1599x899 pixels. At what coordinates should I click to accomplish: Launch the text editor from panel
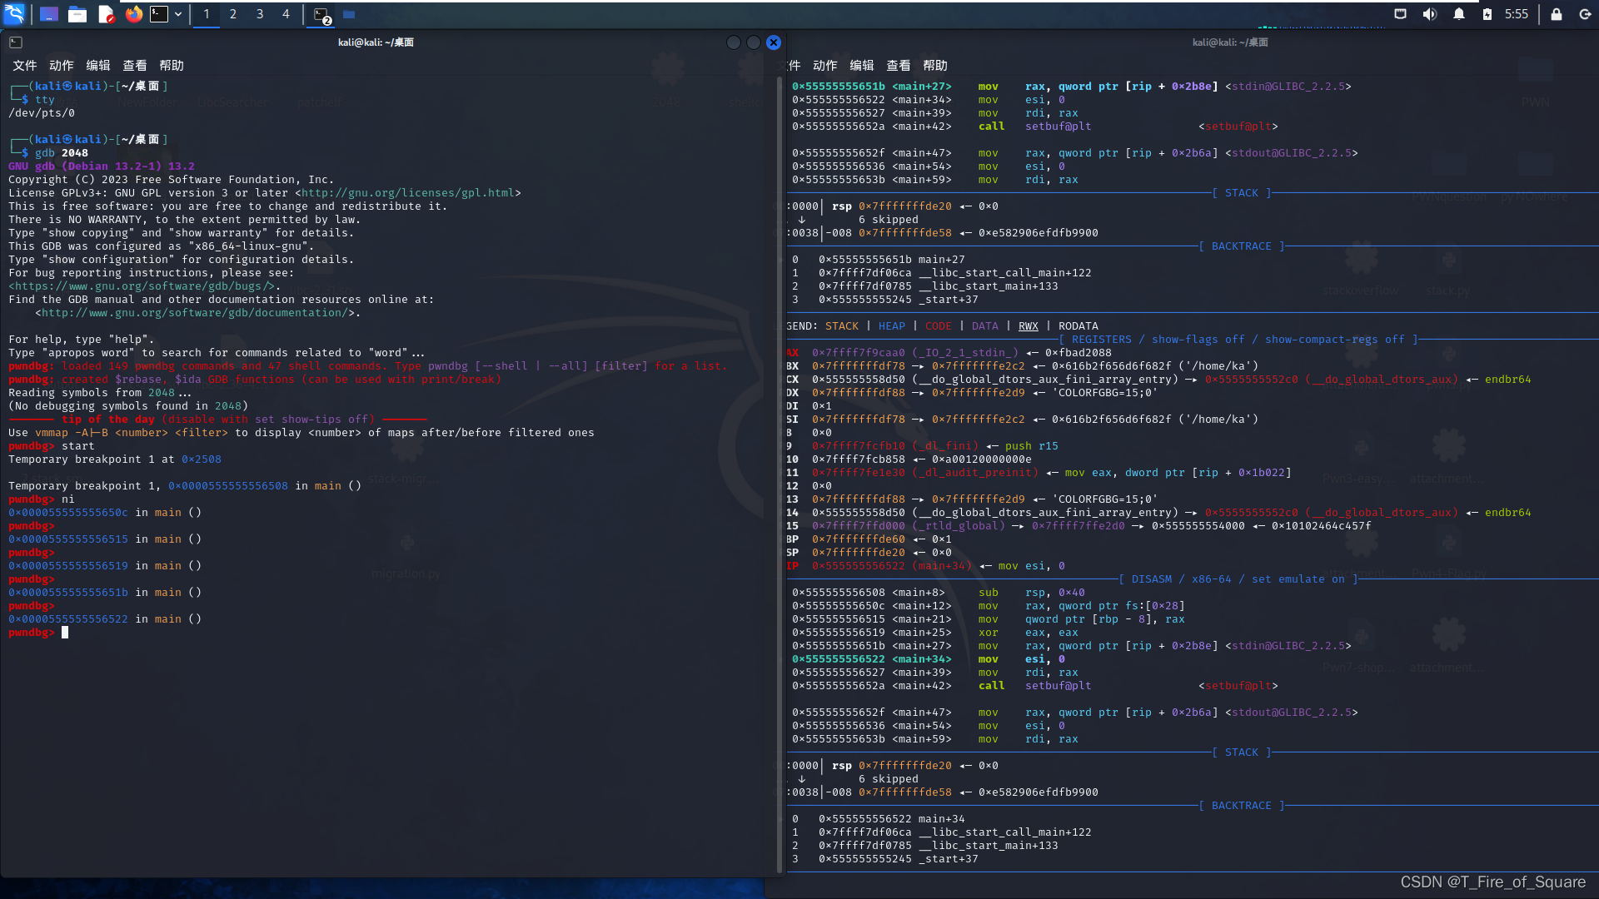(106, 14)
